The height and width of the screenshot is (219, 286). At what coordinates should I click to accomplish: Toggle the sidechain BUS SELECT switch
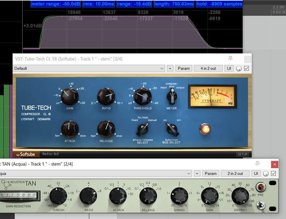point(172,129)
